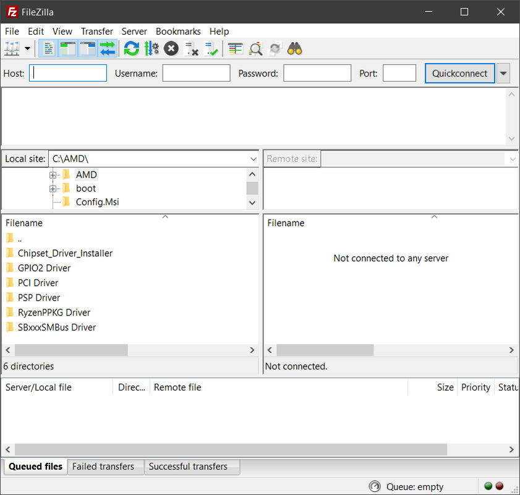Refresh the file and folder lists
Image resolution: width=520 pixels, height=495 pixels.
click(x=132, y=49)
